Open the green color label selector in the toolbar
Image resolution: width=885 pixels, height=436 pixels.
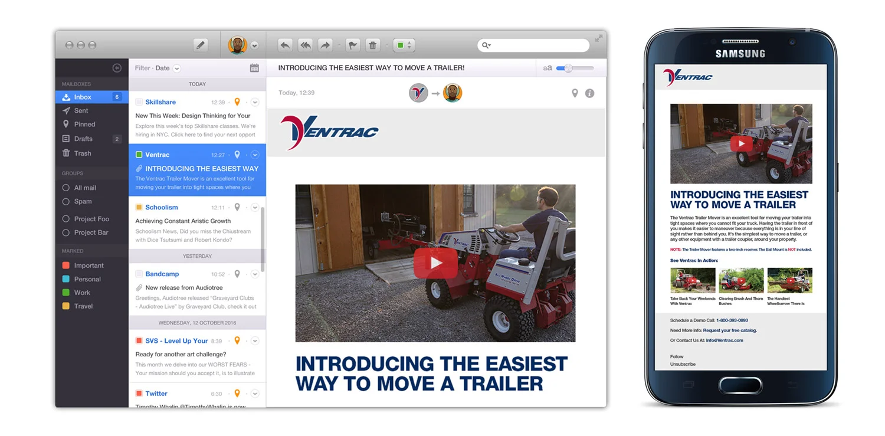[404, 45]
